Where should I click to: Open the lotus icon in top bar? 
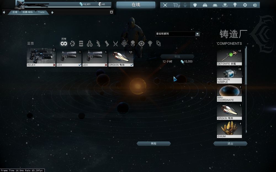(225, 5)
